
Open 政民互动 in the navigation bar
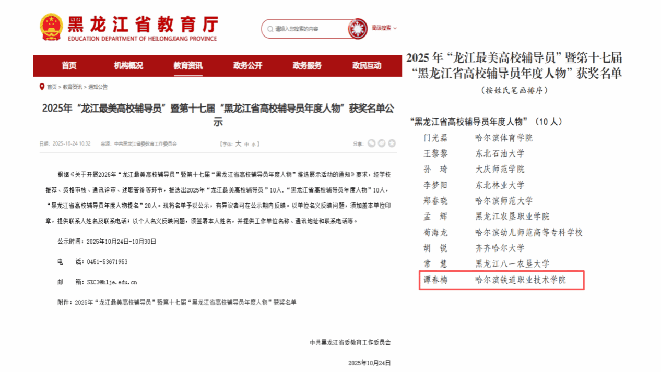click(x=367, y=66)
